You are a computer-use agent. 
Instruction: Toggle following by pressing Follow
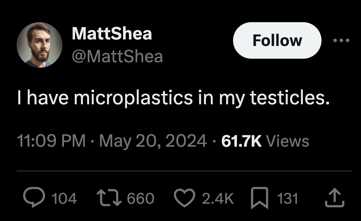coord(276,40)
